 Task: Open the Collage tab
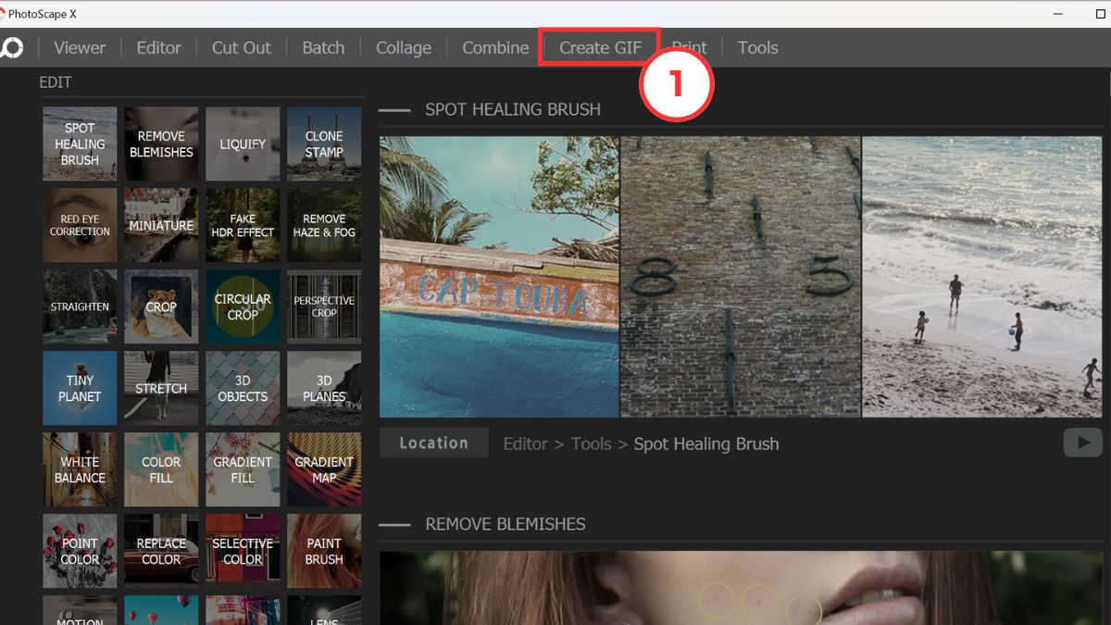pyautogui.click(x=404, y=47)
